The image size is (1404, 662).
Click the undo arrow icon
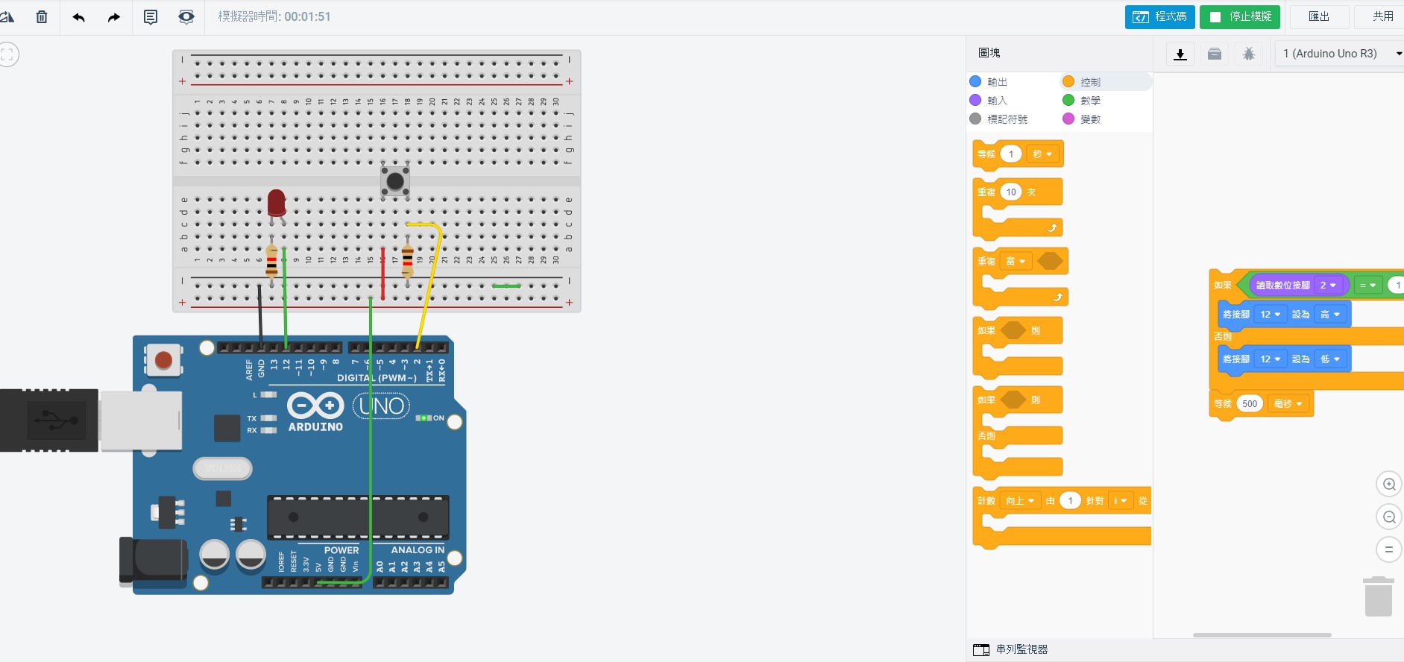[78, 16]
